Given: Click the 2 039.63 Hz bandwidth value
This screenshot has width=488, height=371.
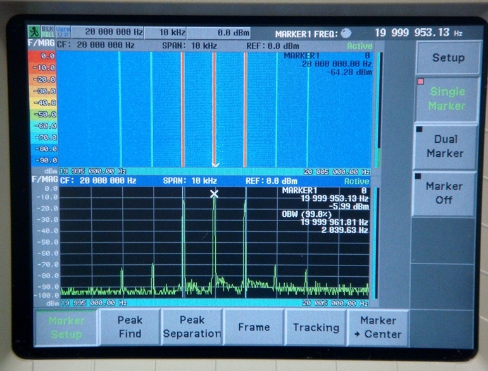Looking at the screenshot, I should pyautogui.click(x=345, y=230).
